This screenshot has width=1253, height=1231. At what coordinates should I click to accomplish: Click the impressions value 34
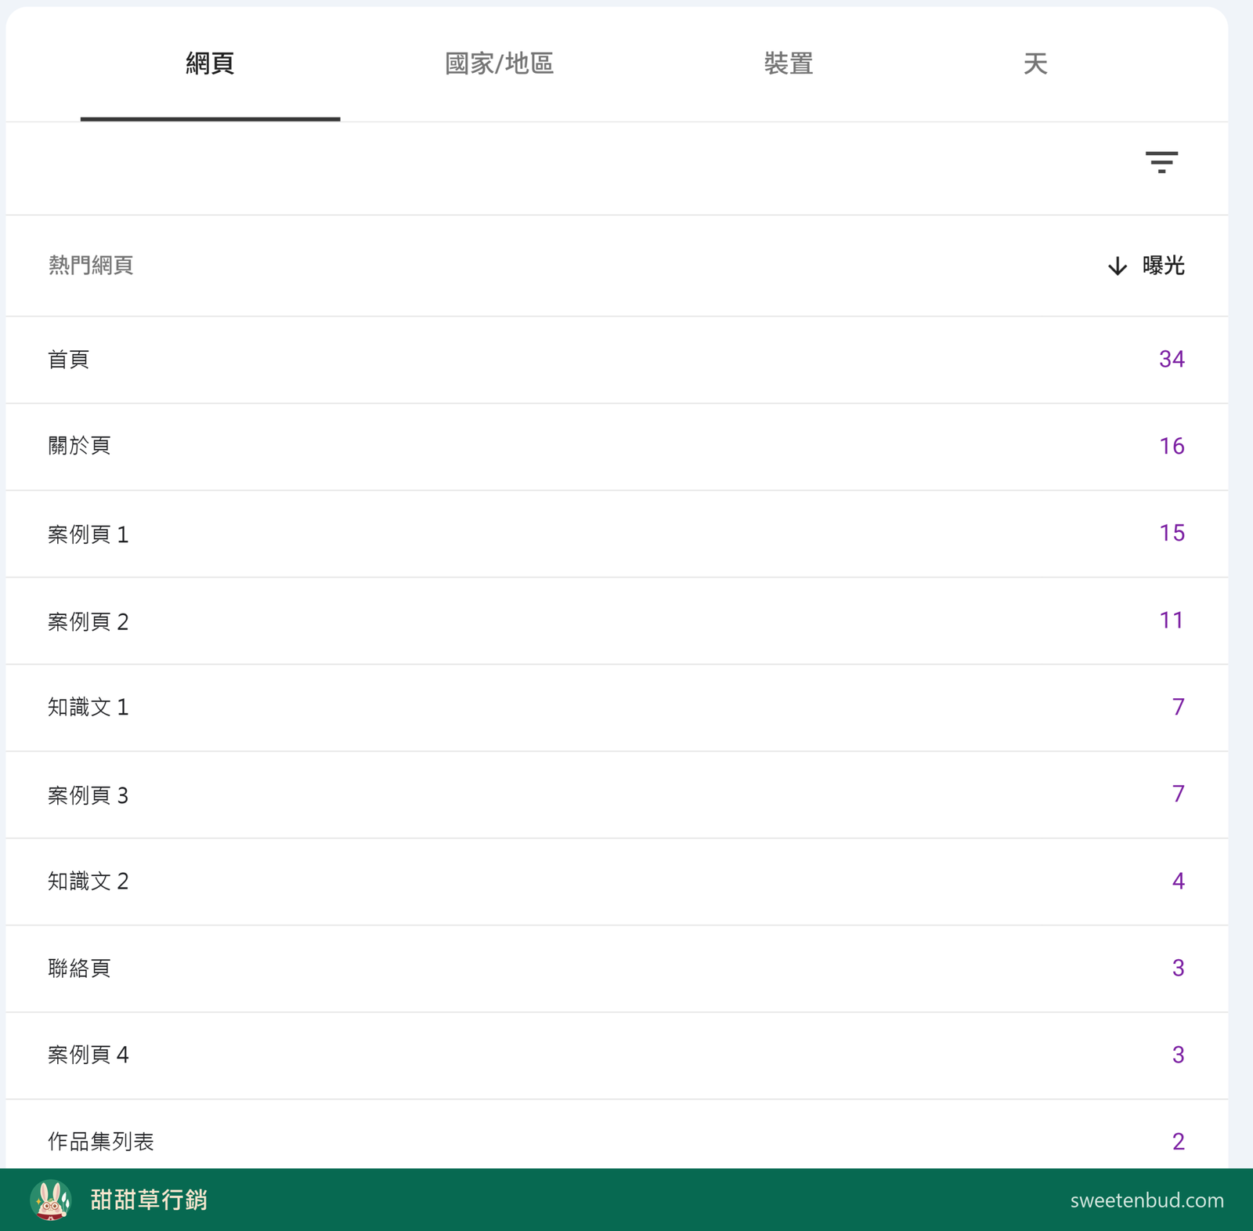click(x=1172, y=359)
